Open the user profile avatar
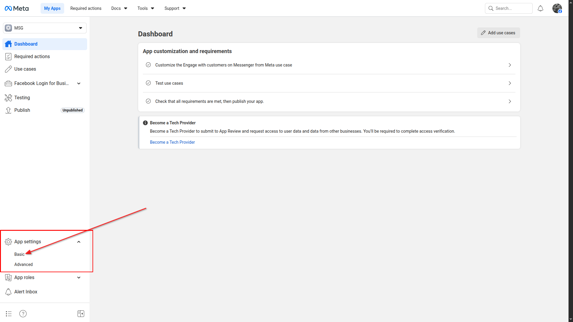 (x=557, y=8)
